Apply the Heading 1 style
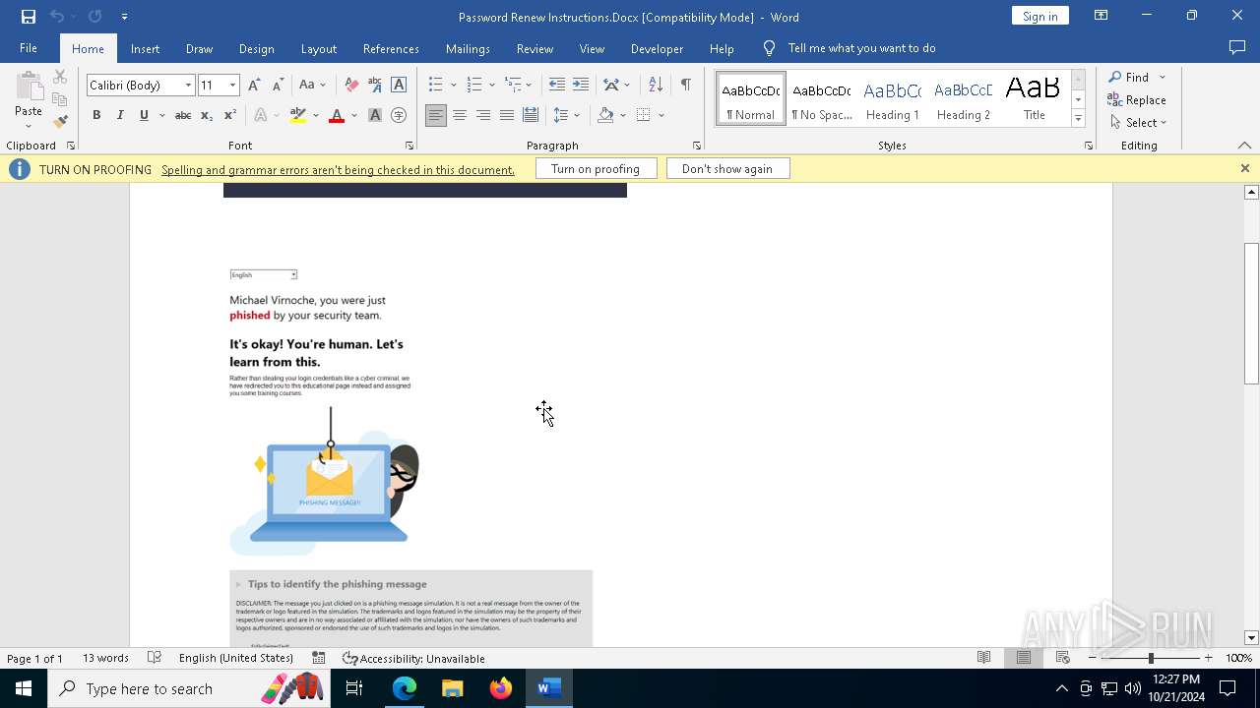The width and height of the screenshot is (1260, 708). point(893,99)
